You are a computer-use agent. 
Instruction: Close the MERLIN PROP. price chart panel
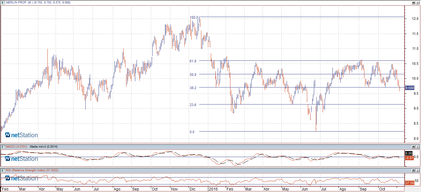418,2
